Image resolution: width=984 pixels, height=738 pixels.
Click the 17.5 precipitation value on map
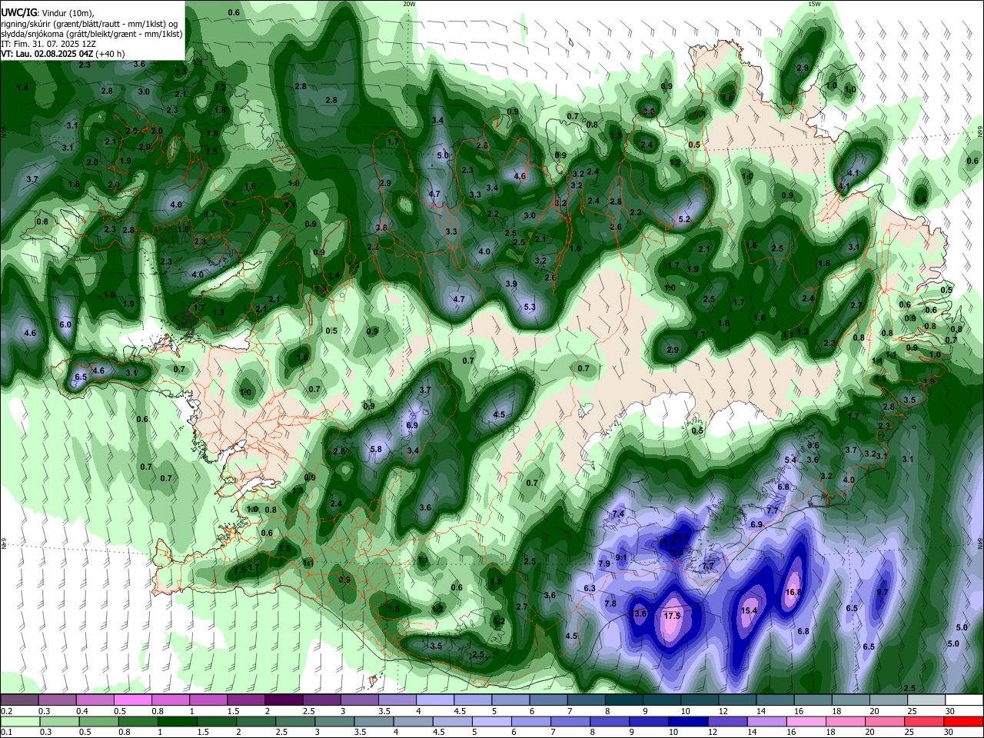(672, 616)
